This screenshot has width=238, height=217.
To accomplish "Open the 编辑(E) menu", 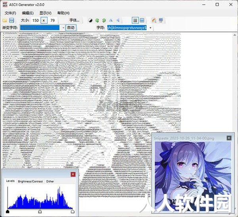I will tap(28, 13).
